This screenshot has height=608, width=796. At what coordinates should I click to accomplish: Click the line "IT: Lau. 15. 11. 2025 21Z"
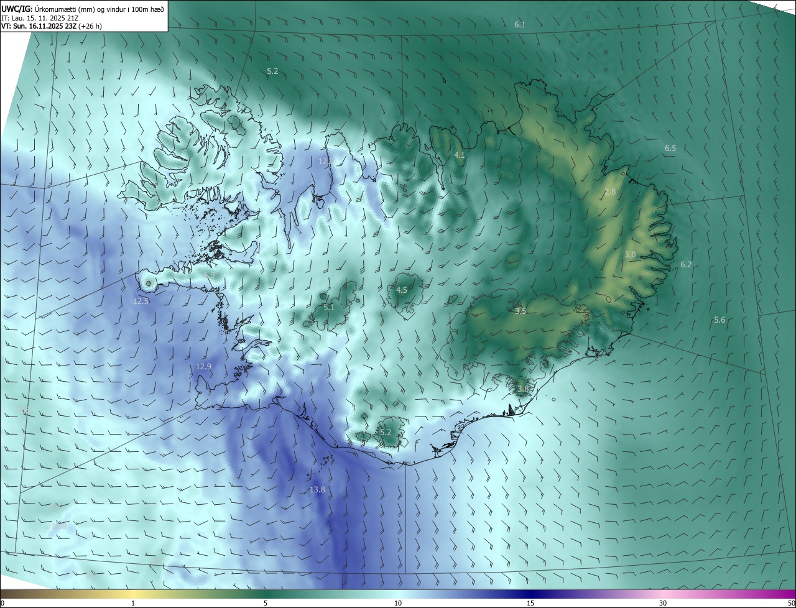coord(40,18)
